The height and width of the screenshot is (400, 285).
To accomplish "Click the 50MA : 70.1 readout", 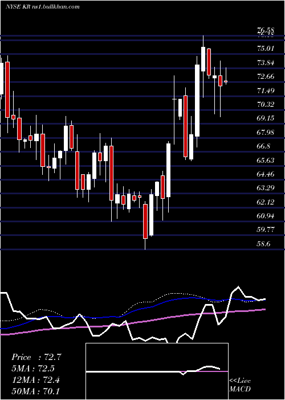I will point(35,391).
